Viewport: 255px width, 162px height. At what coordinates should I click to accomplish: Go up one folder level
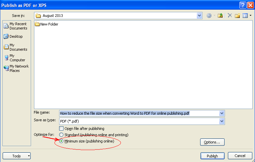(220, 16)
